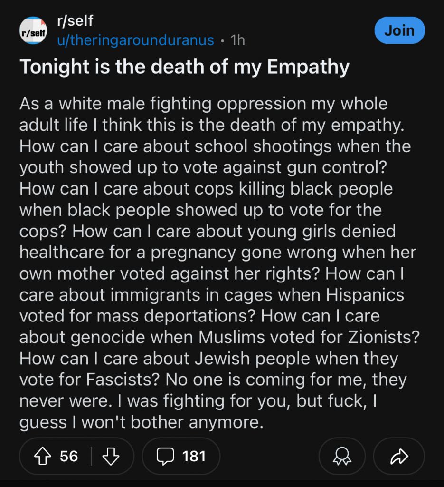
Task: Tap the line starting "about genocide when Muslims"
Action: pyautogui.click(x=219, y=337)
